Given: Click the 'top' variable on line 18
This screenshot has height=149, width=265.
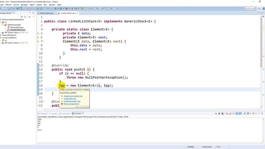Looking at the screenshot, I should point(62,86).
